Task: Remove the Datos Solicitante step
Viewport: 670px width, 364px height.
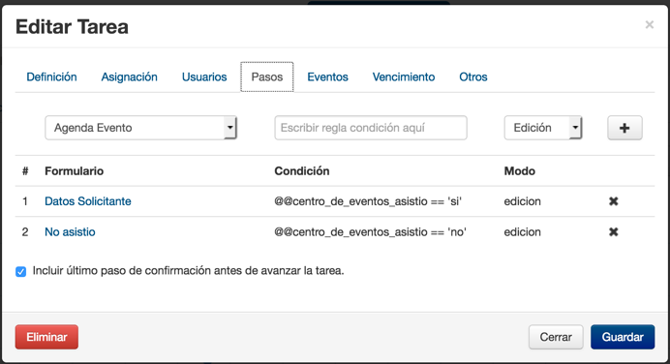Action: click(x=614, y=201)
